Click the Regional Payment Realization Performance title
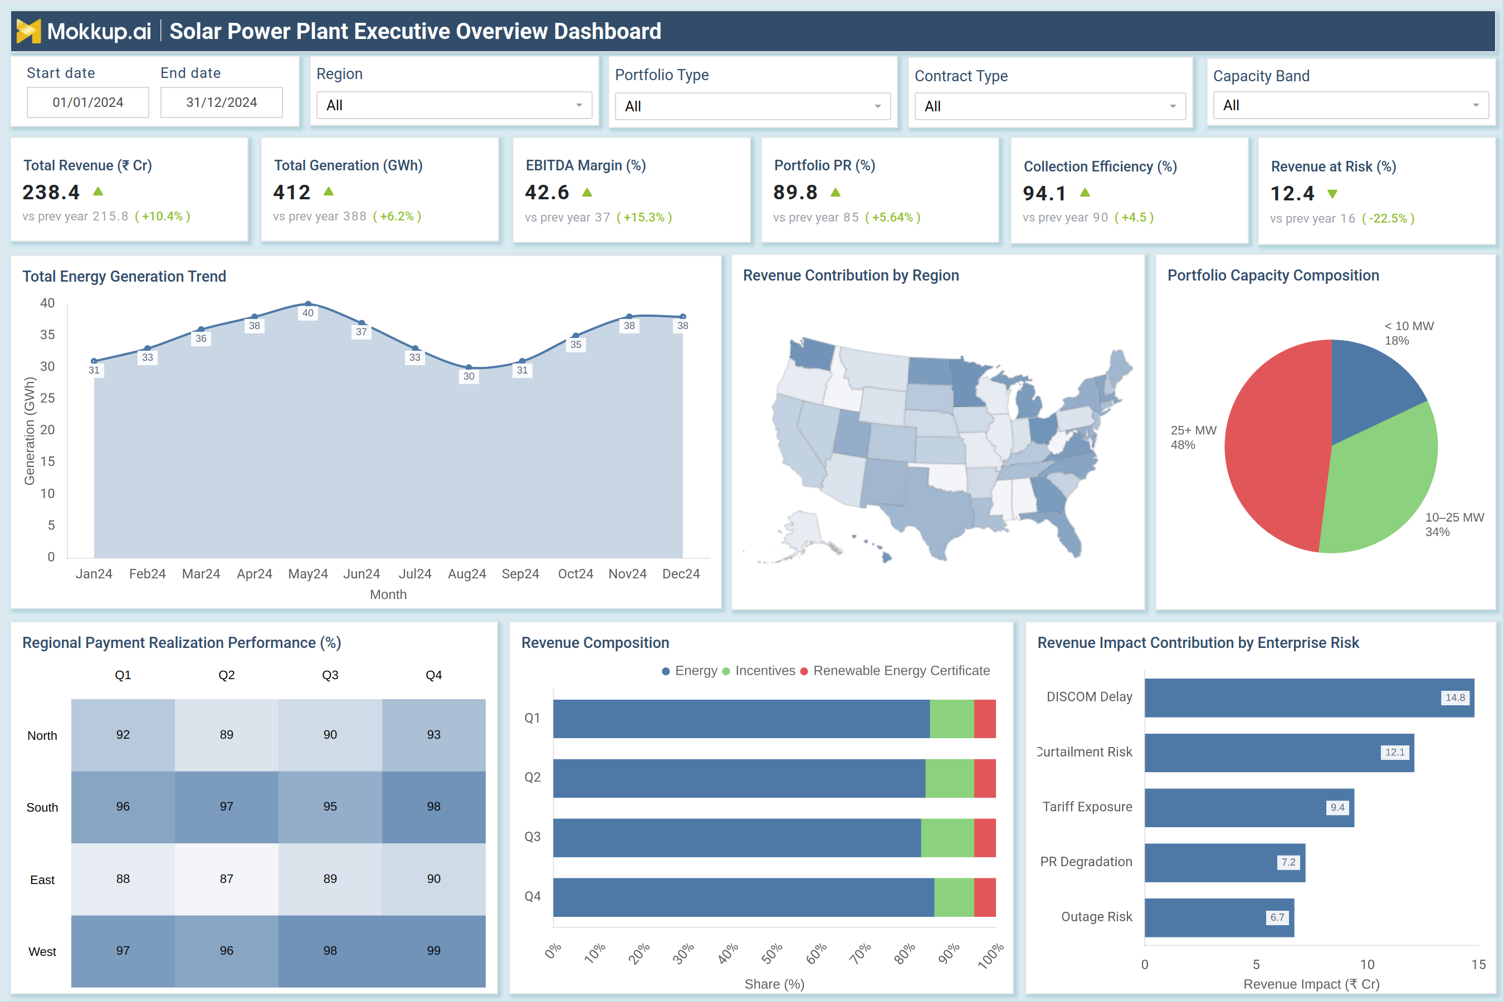 pos(182,643)
